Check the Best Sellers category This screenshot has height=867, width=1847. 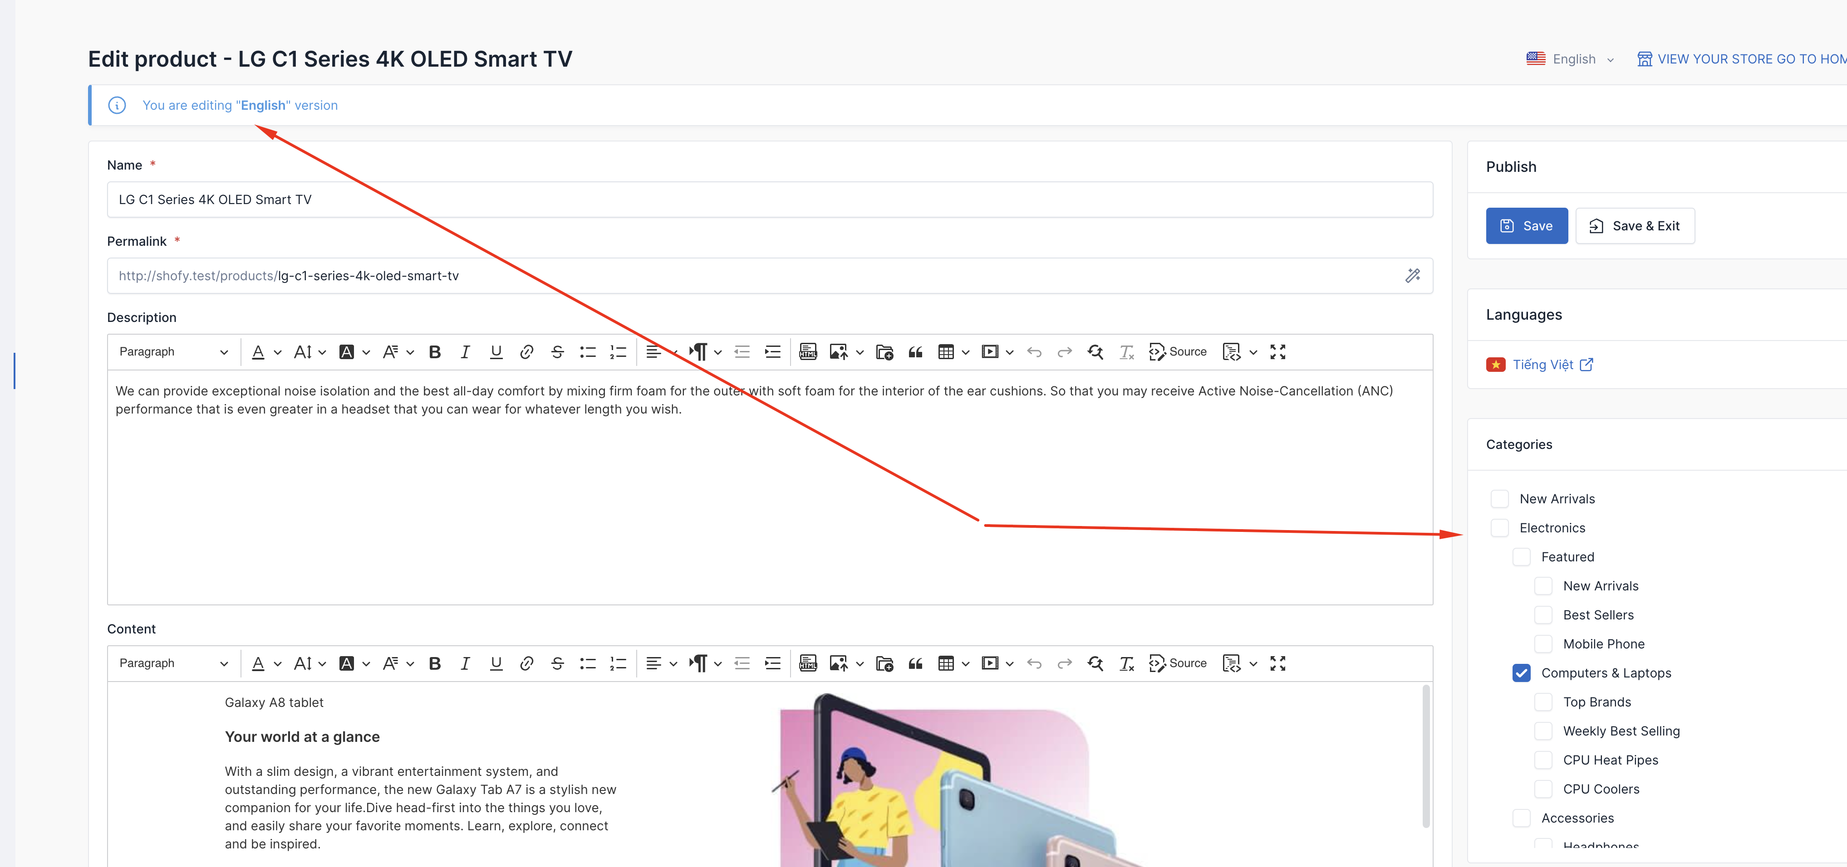tap(1543, 615)
